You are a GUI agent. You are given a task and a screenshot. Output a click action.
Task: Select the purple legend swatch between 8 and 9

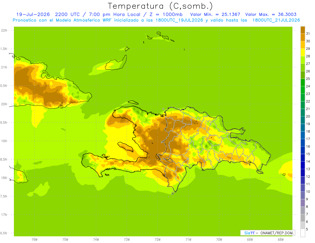[x=303, y=203]
